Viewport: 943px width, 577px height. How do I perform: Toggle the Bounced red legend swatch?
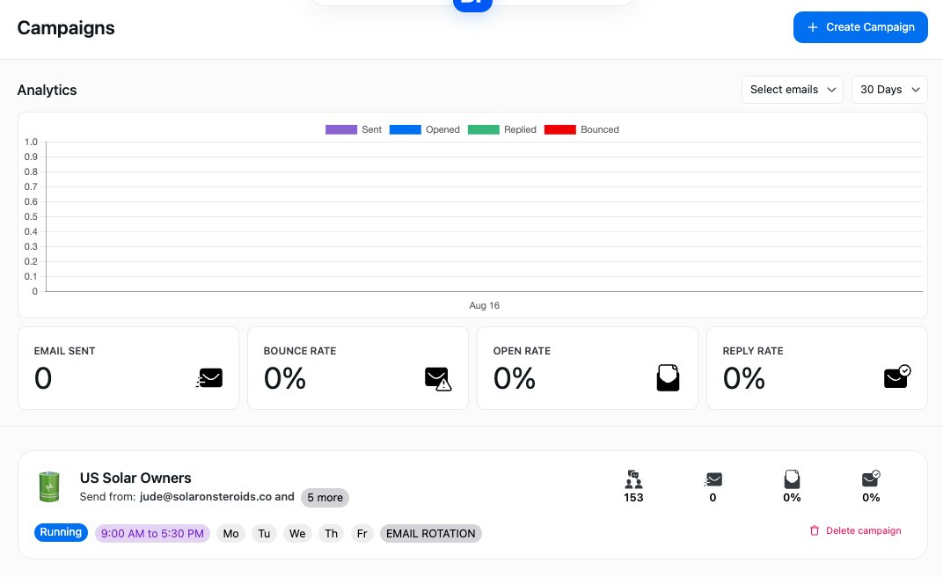(x=559, y=129)
